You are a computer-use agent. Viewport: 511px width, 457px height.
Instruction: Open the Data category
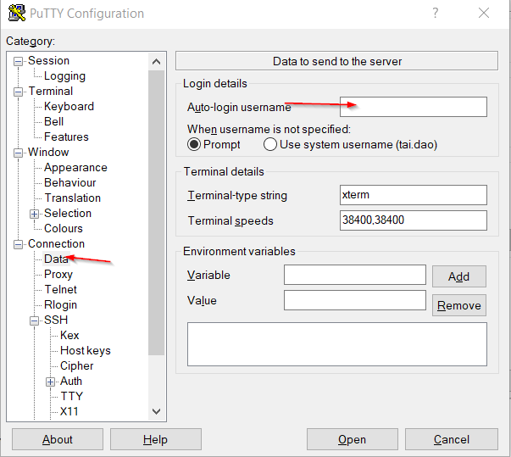[x=56, y=259]
